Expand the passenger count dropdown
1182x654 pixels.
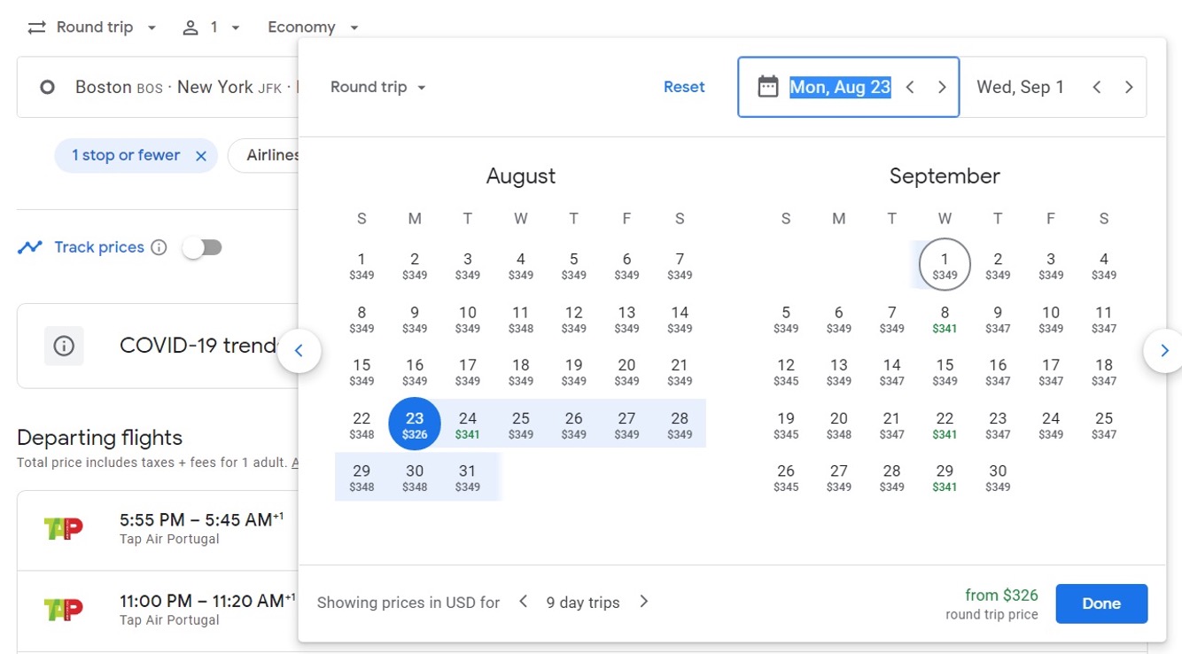pyautogui.click(x=211, y=27)
